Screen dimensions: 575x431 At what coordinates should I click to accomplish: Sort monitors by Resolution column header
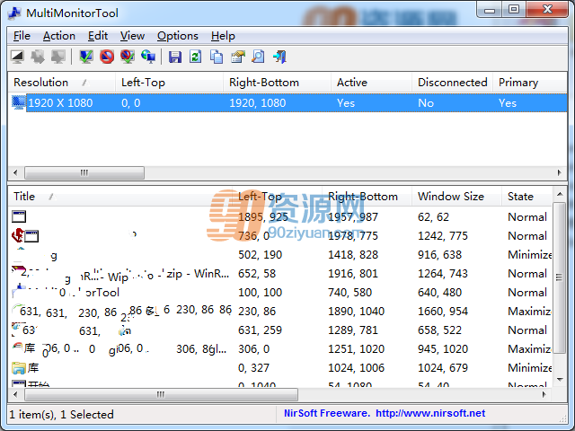pos(62,83)
